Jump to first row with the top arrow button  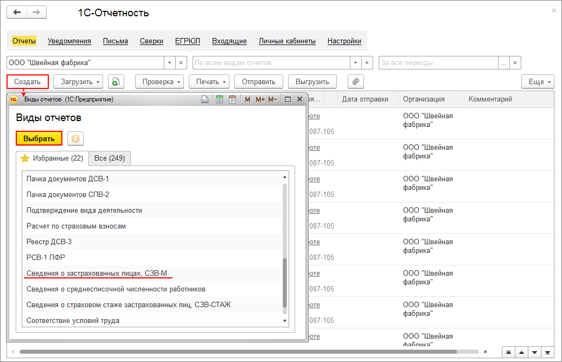[x=508, y=352]
